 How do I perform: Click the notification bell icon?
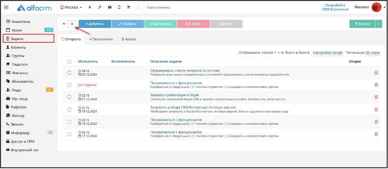[139, 8]
